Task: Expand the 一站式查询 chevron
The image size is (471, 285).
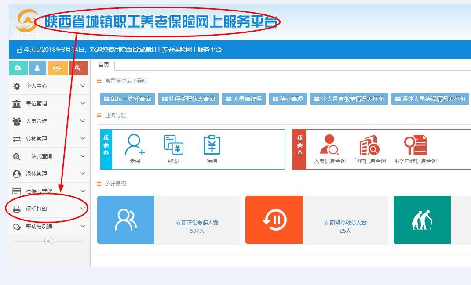Action: 83,156
